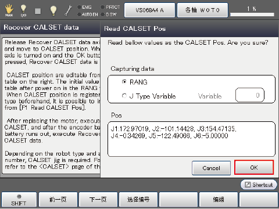Tap the MAN hand mode icon
The height and width of the screenshot is (209, 279).
click(9, 10)
